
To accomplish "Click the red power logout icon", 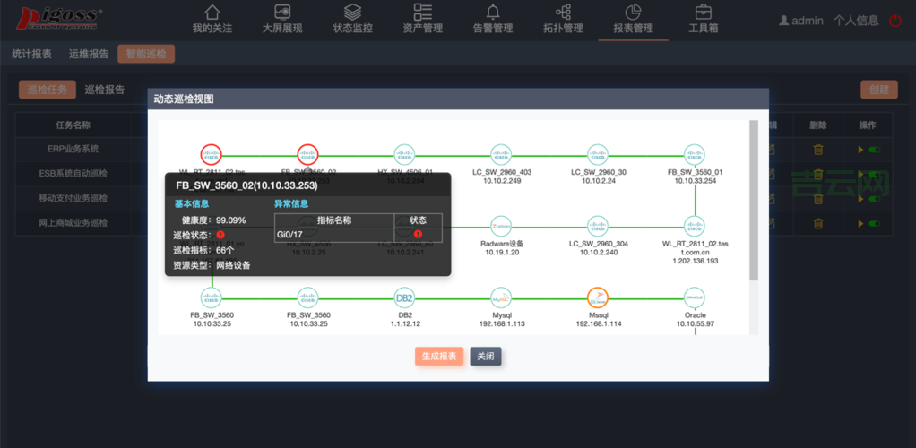I will pos(895,21).
